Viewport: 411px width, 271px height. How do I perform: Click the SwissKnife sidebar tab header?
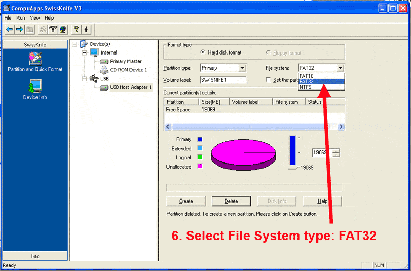(35, 45)
